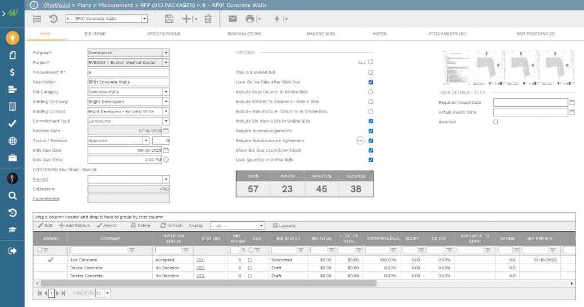Open the ATTACHMENTS tab

447,34
